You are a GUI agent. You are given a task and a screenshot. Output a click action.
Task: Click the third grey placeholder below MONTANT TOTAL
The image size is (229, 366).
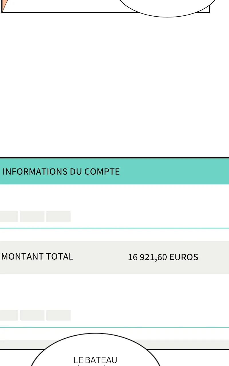click(x=58, y=315)
